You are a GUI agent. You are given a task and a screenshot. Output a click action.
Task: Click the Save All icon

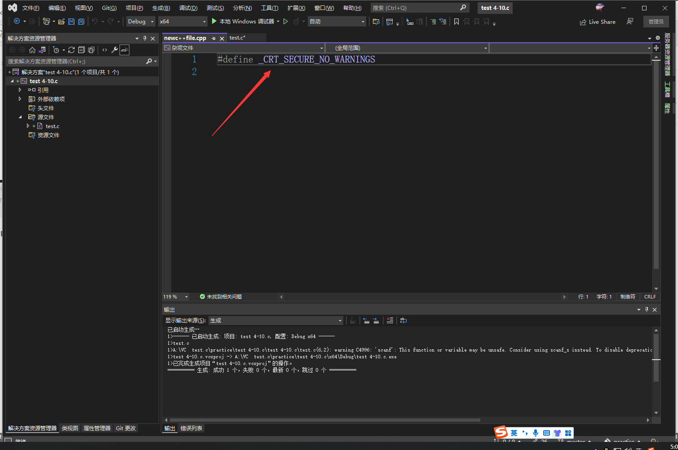pyautogui.click(x=81, y=21)
